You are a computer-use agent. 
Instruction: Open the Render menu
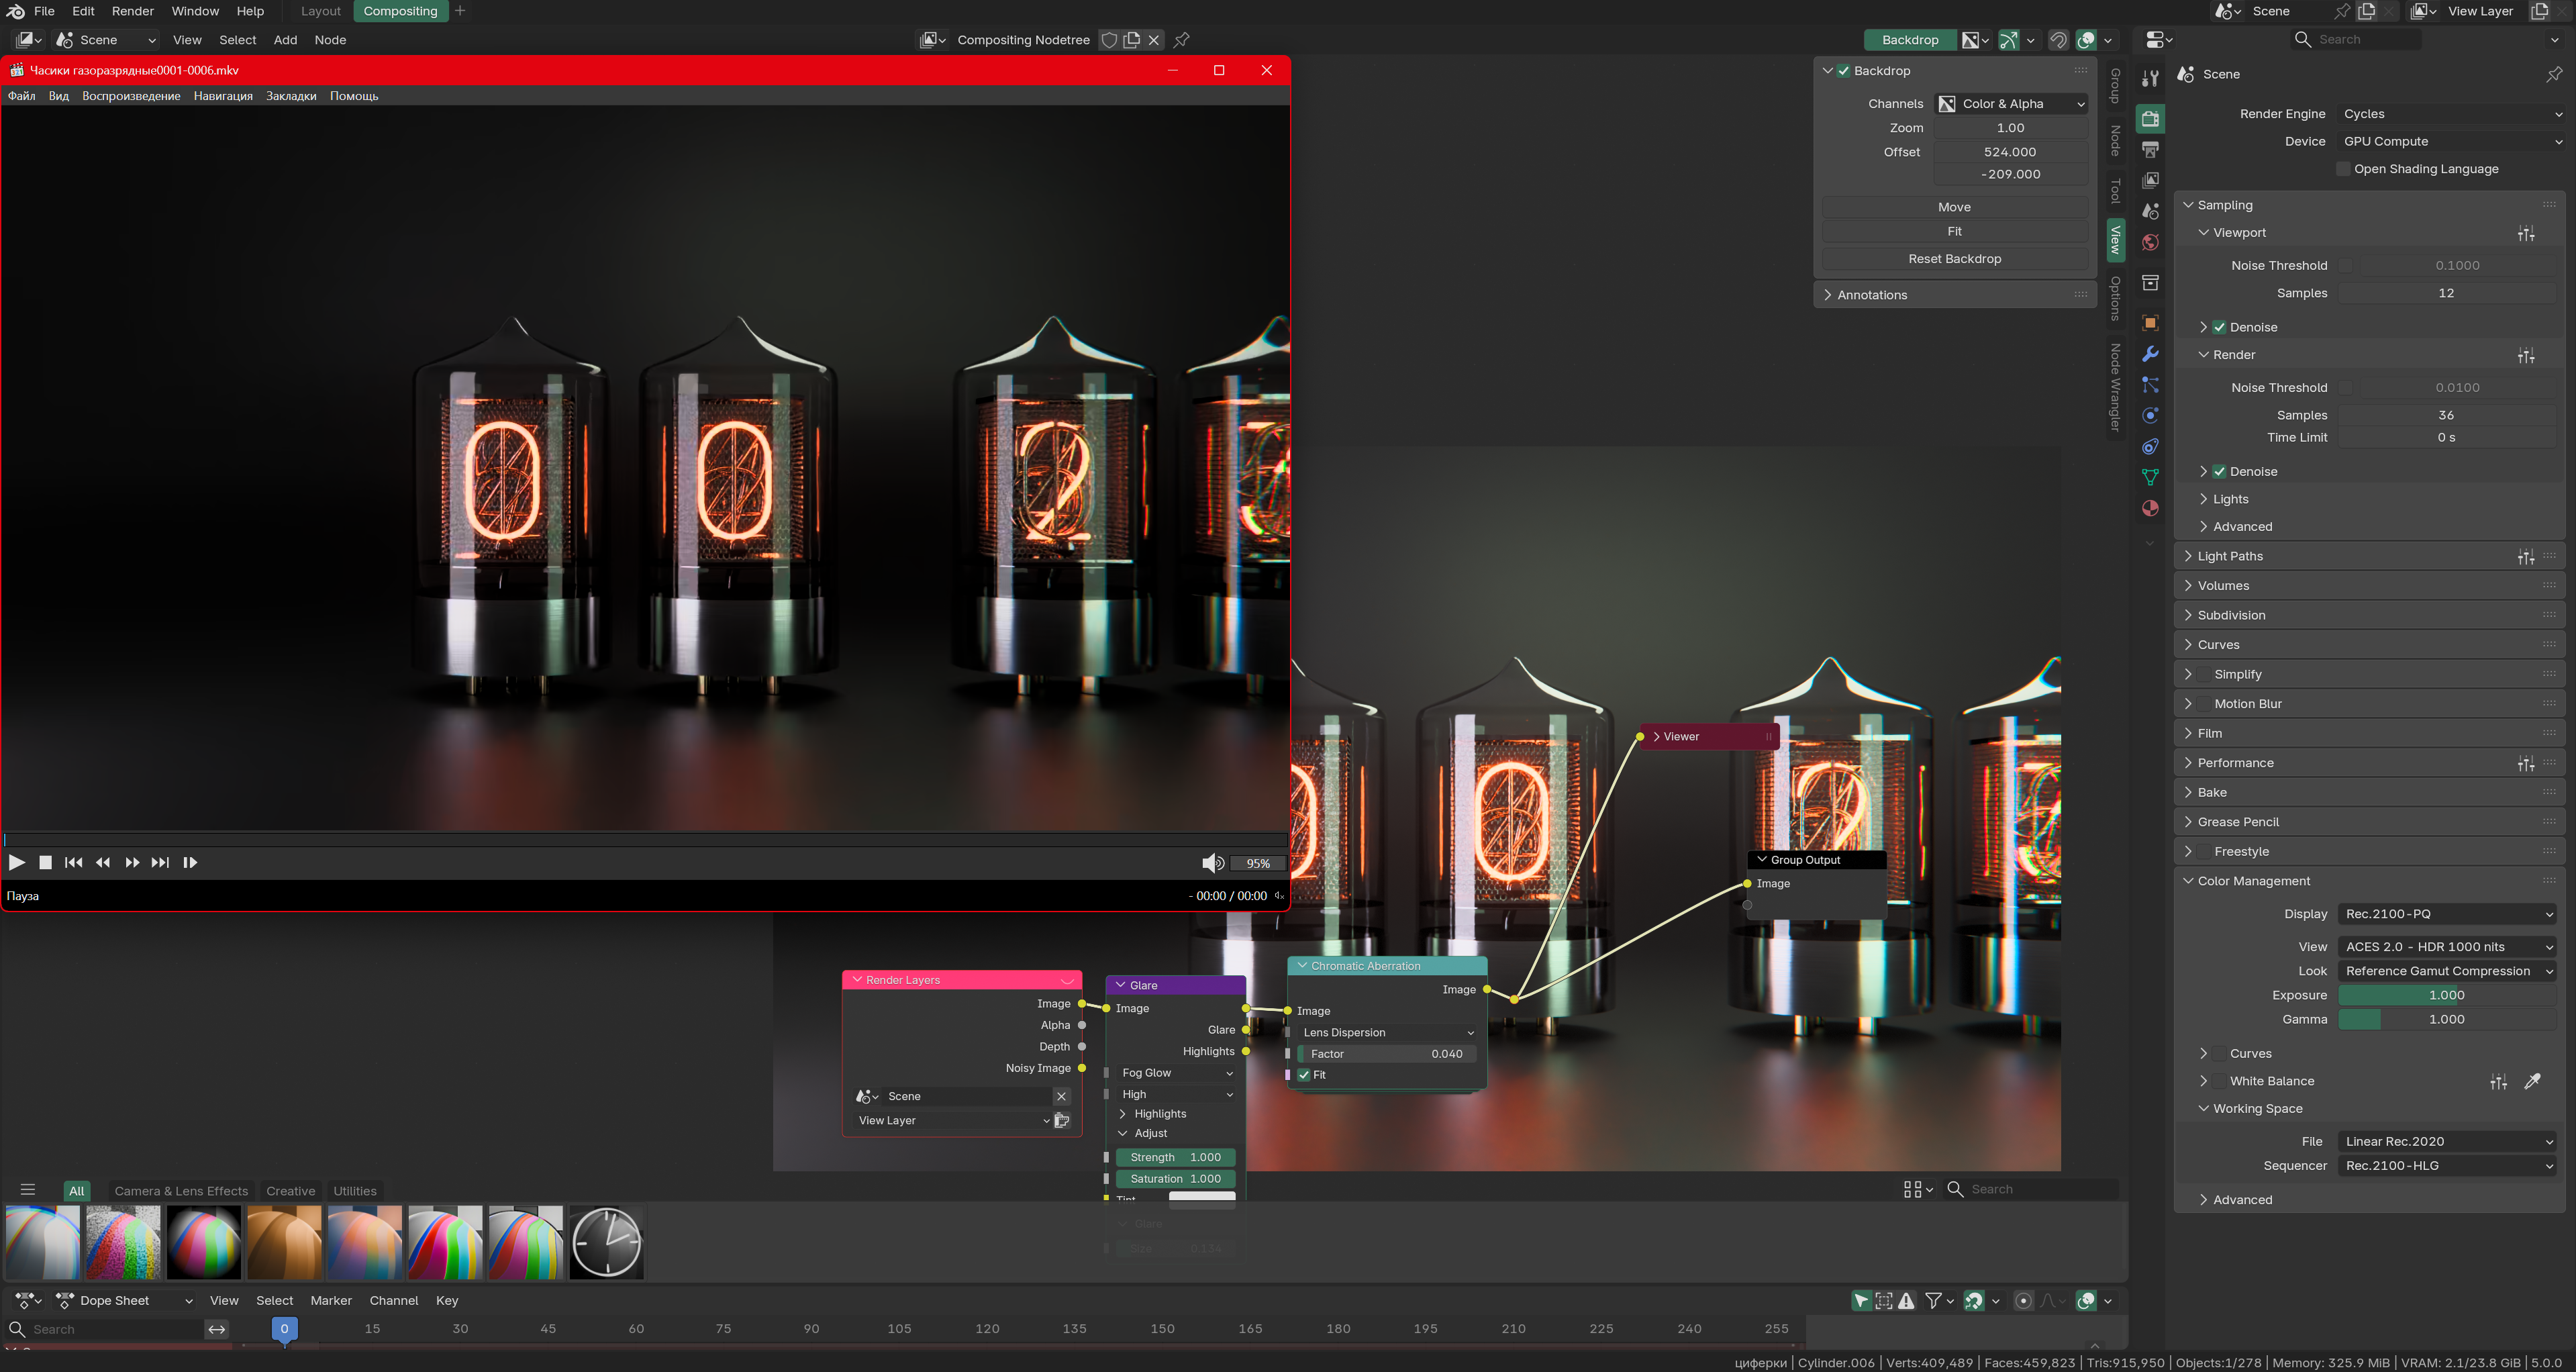pyautogui.click(x=132, y=11)
